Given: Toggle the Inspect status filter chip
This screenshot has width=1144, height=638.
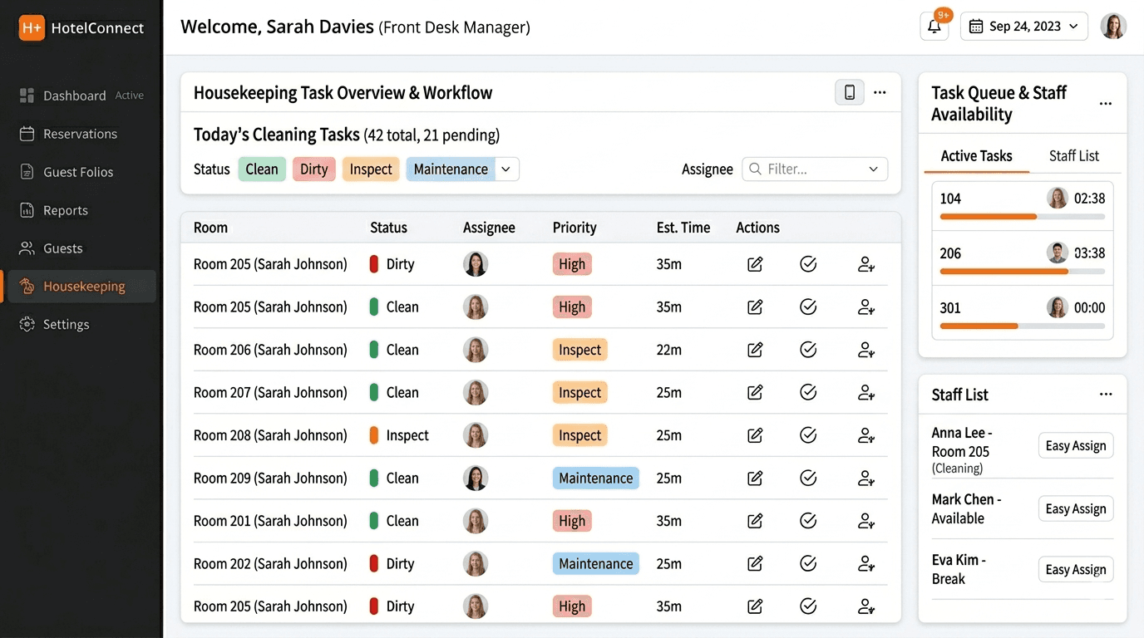Looking at the screenshot, I should [370, 169].
